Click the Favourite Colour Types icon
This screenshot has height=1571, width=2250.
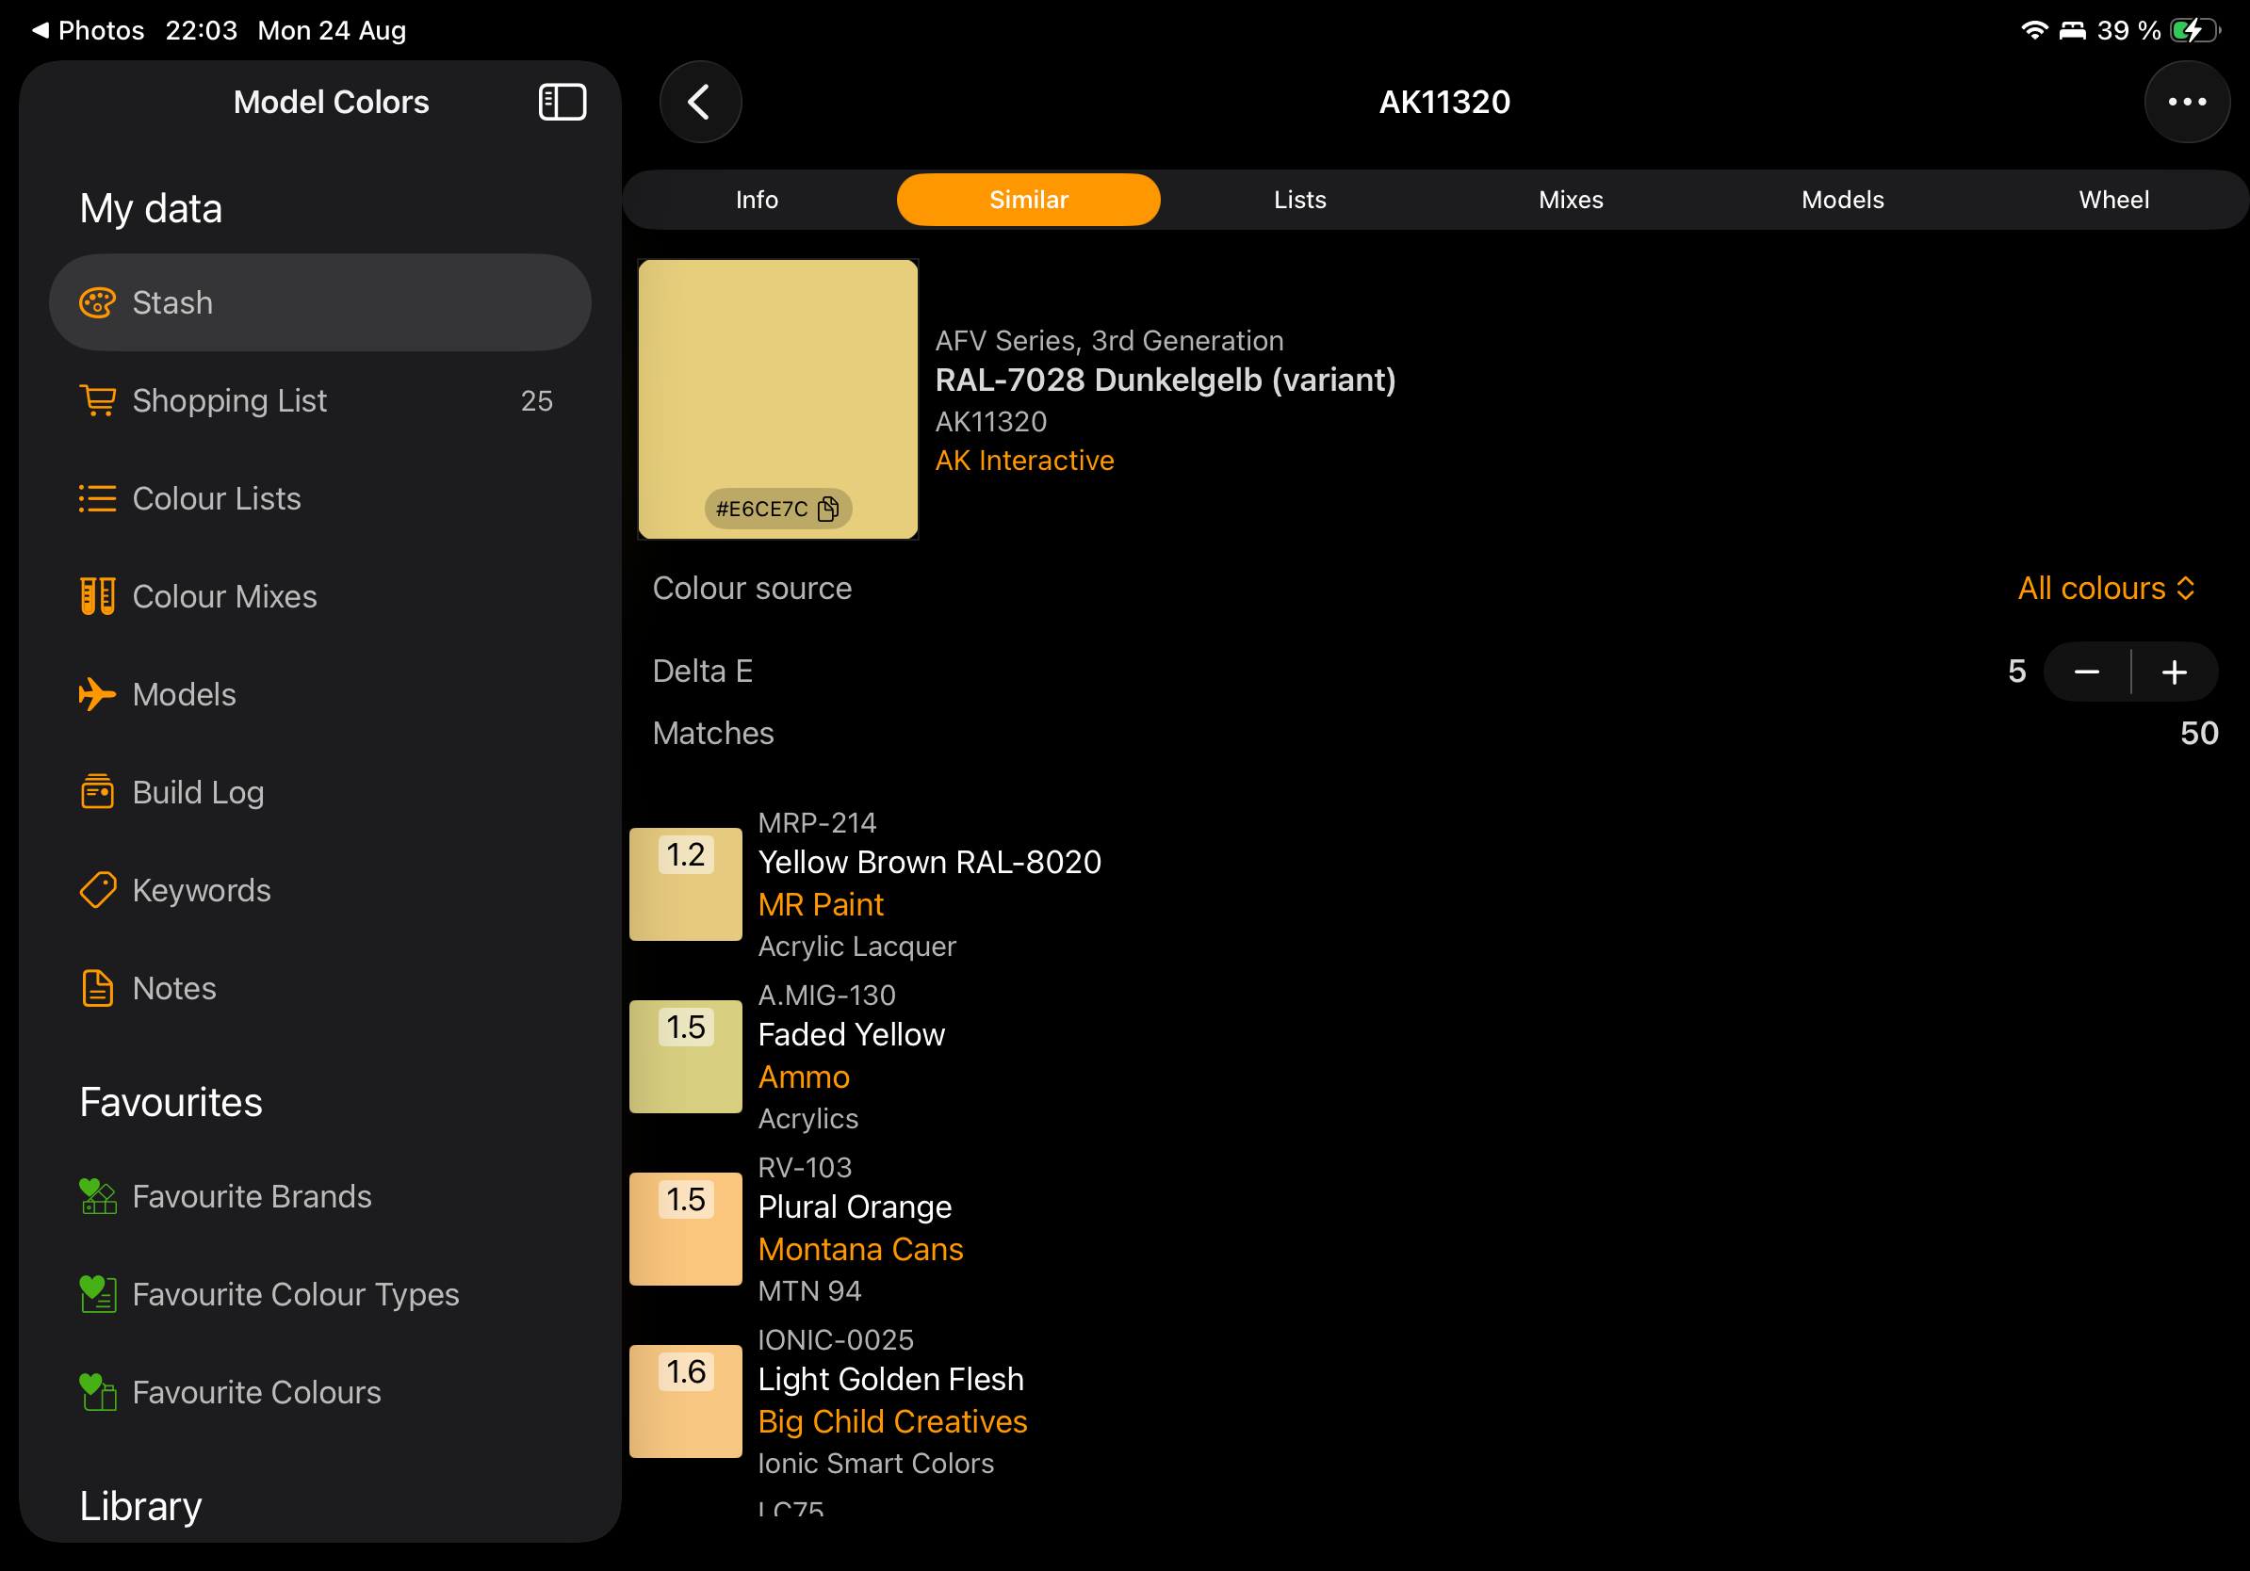click(97, 1294)
